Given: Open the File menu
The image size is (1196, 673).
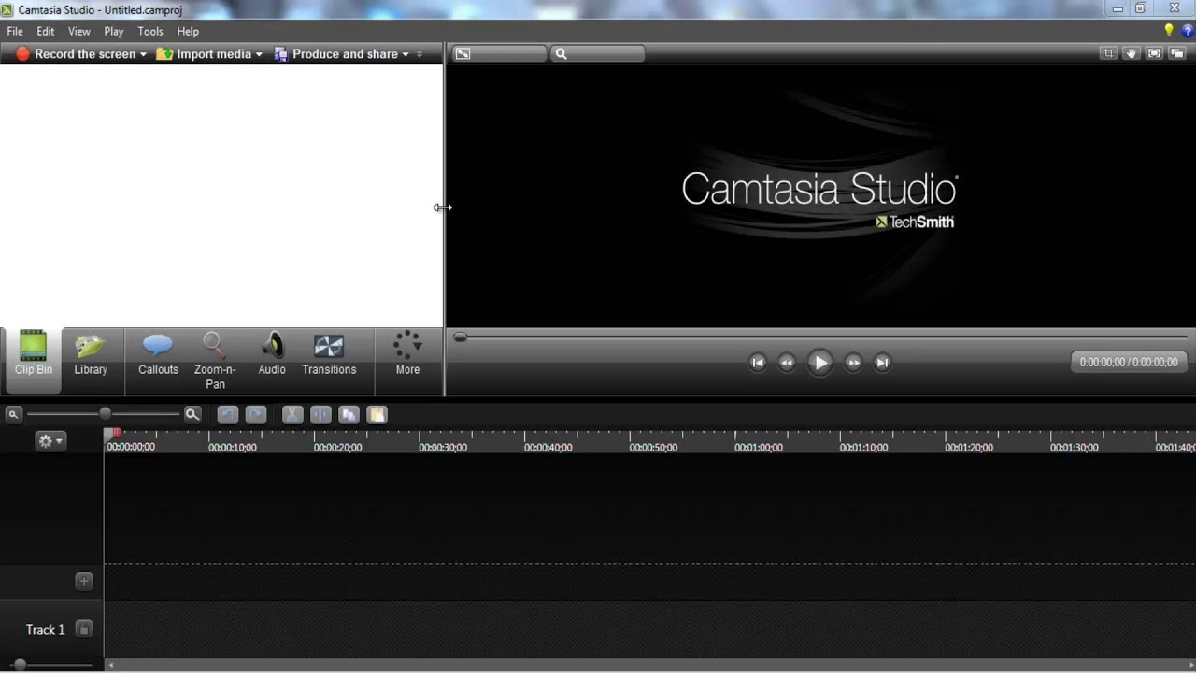Looking at the screenshot, I should point(15,32).
